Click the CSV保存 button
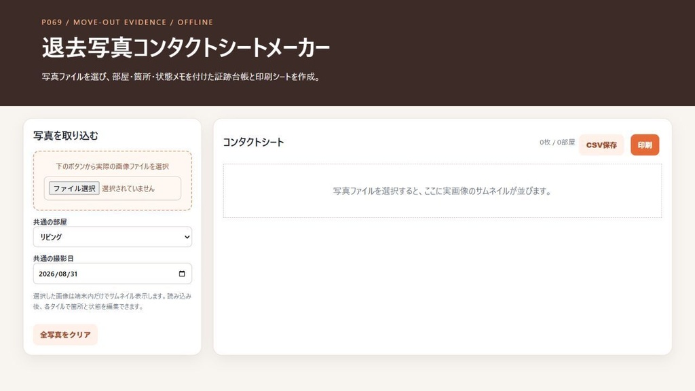Viewport: 695px width, 391px height. 601,145
